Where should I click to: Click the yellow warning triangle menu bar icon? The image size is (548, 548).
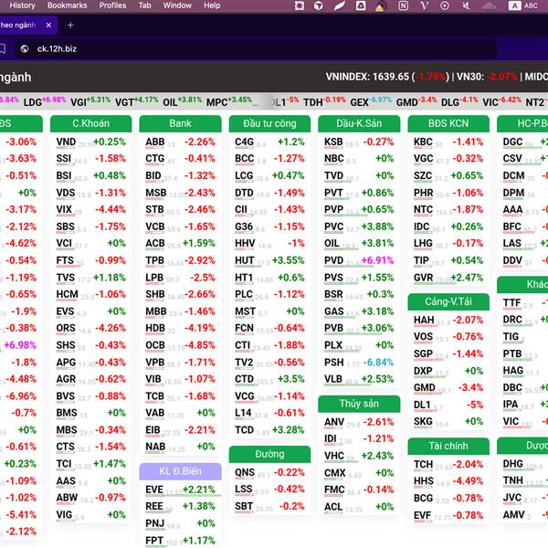coord(380,6)
